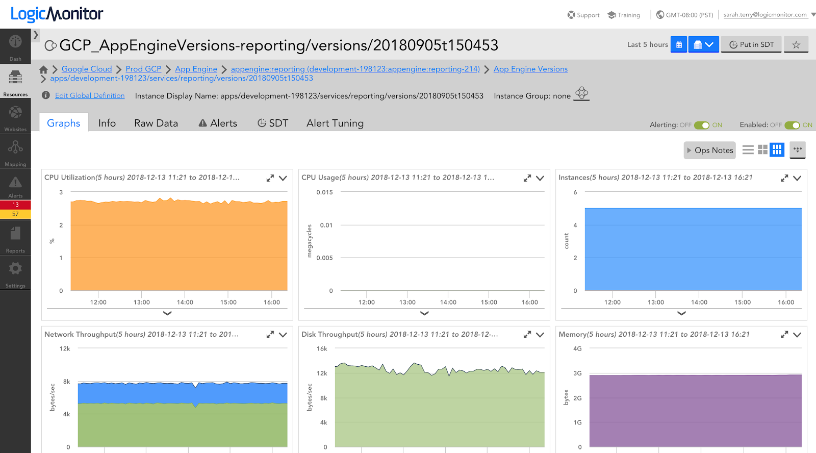Image resolution: width=816 pixels, height=453 pixels.
Task: Expand the CPU Usage graph to full size
Action: pyautogui.click(x=527, y=178)
